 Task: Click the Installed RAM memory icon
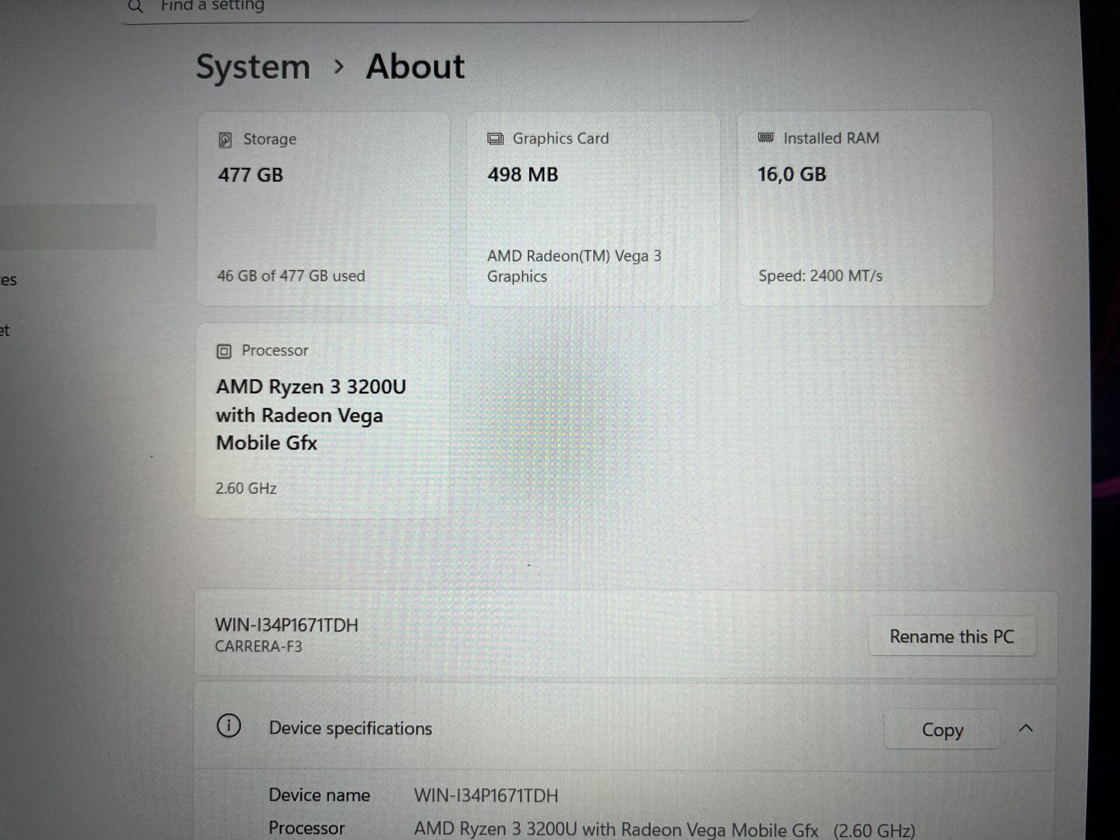(x=765, y=138)
